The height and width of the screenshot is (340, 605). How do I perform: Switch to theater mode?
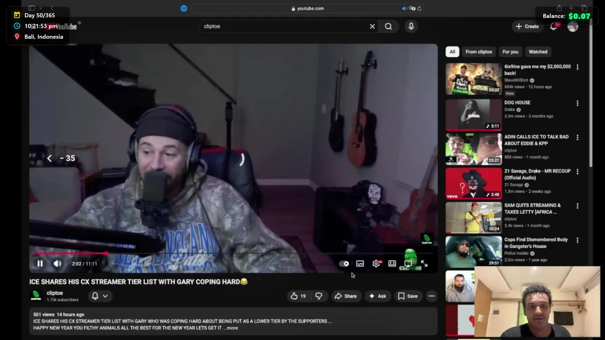point(392,263)
